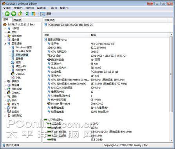Click the green Forward arrow button
Screen dimensions: 175x149
coord(14,14)
